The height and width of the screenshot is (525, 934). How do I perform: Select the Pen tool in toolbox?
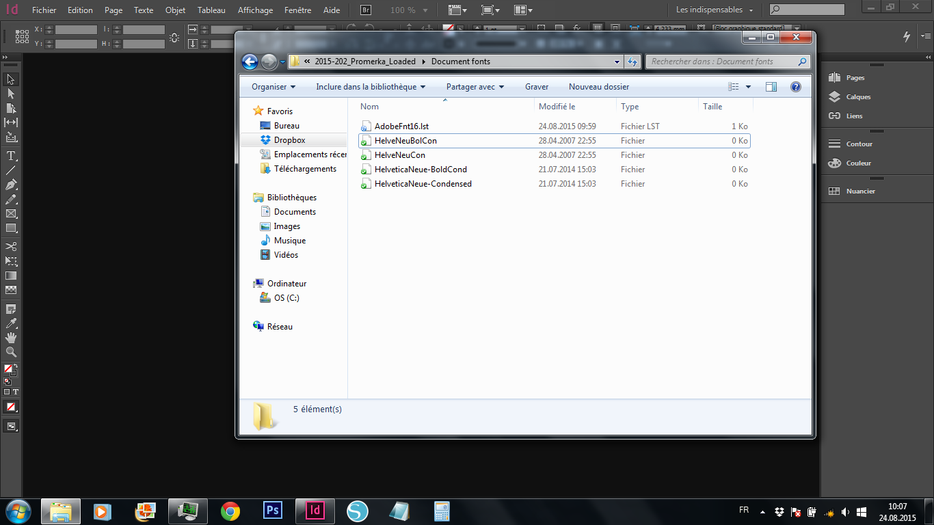pos(11,185)
